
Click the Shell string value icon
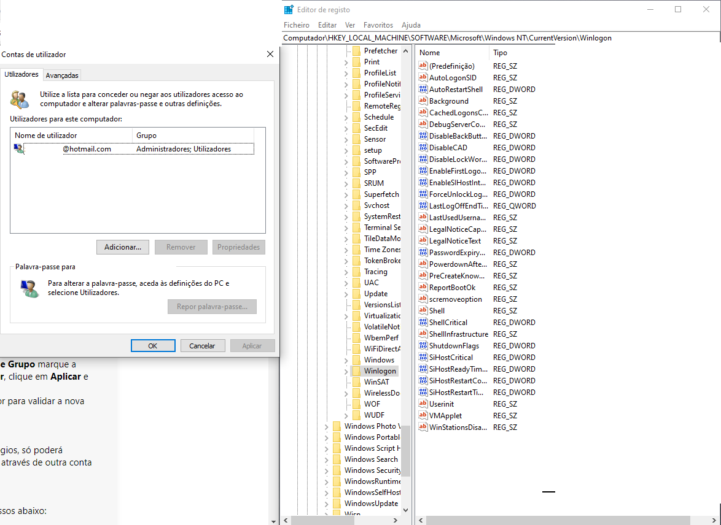coord(423,310)
